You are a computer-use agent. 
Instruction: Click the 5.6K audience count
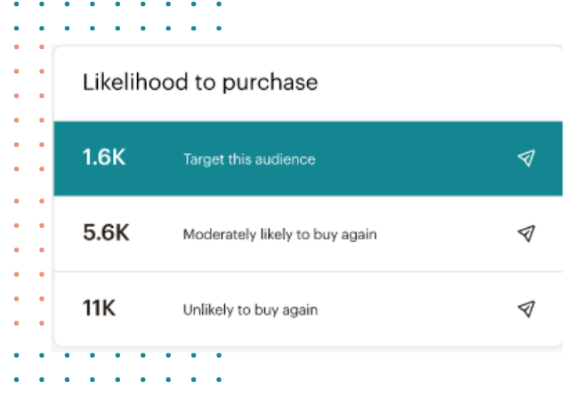click(106, 232)
